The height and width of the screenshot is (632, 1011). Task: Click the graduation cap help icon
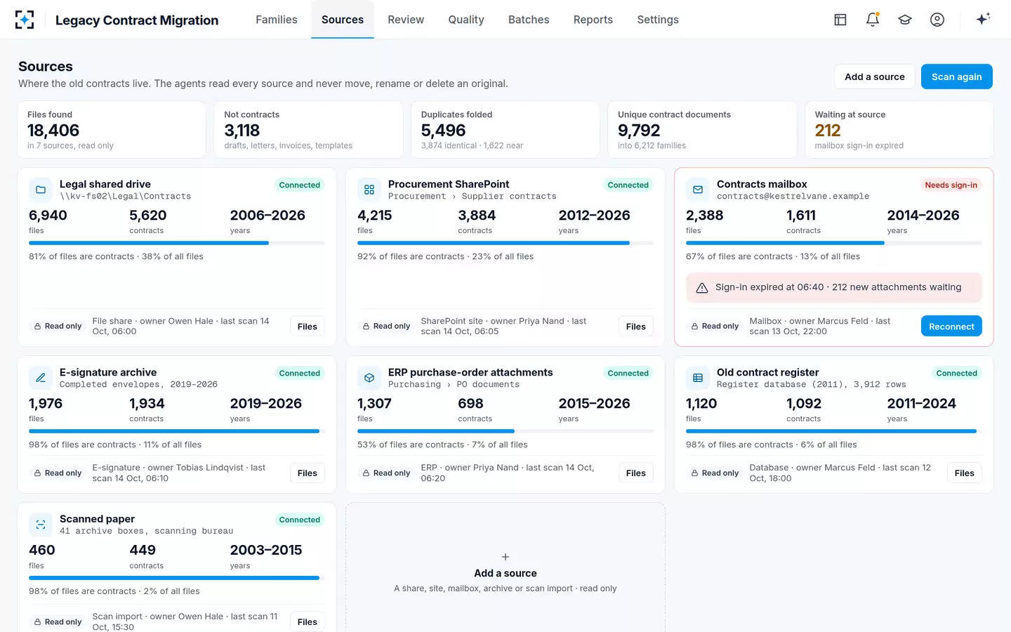[905, 20]
